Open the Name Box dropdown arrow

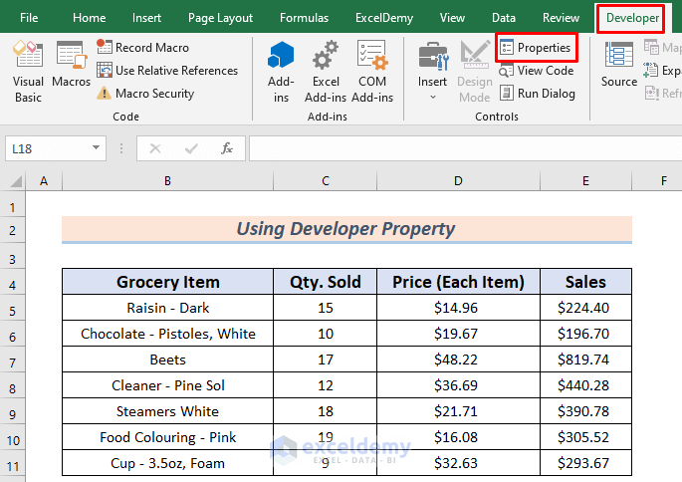[97, 148]
